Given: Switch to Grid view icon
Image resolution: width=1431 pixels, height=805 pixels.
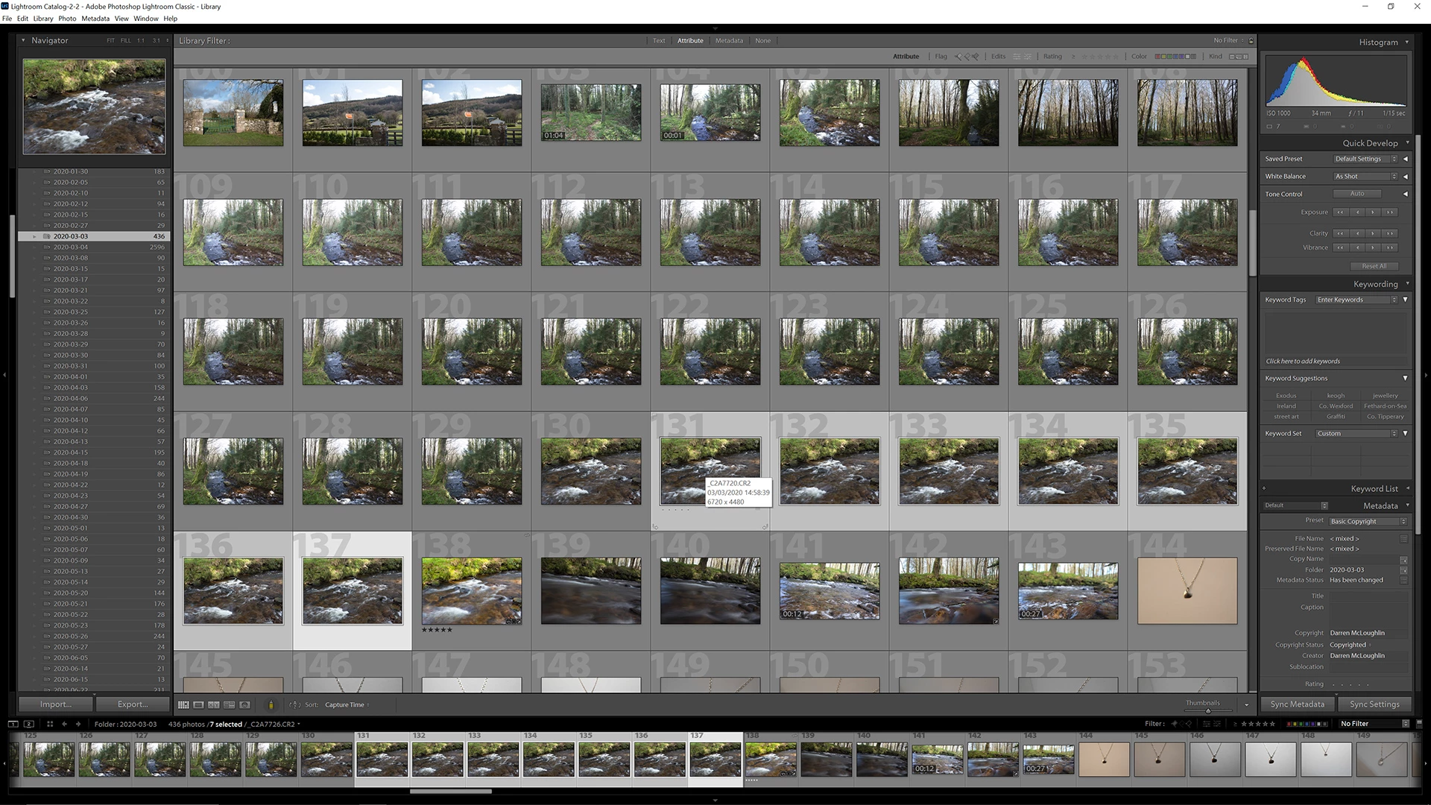Looking at the screenshot, I should pos(183,704).
